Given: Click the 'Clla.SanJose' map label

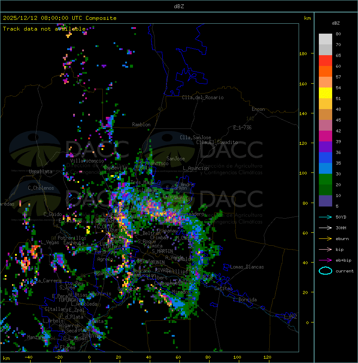Looking at the screenshot, I should [x=195, y=138].
